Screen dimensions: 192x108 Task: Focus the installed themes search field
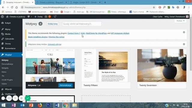tap(82, 24)
